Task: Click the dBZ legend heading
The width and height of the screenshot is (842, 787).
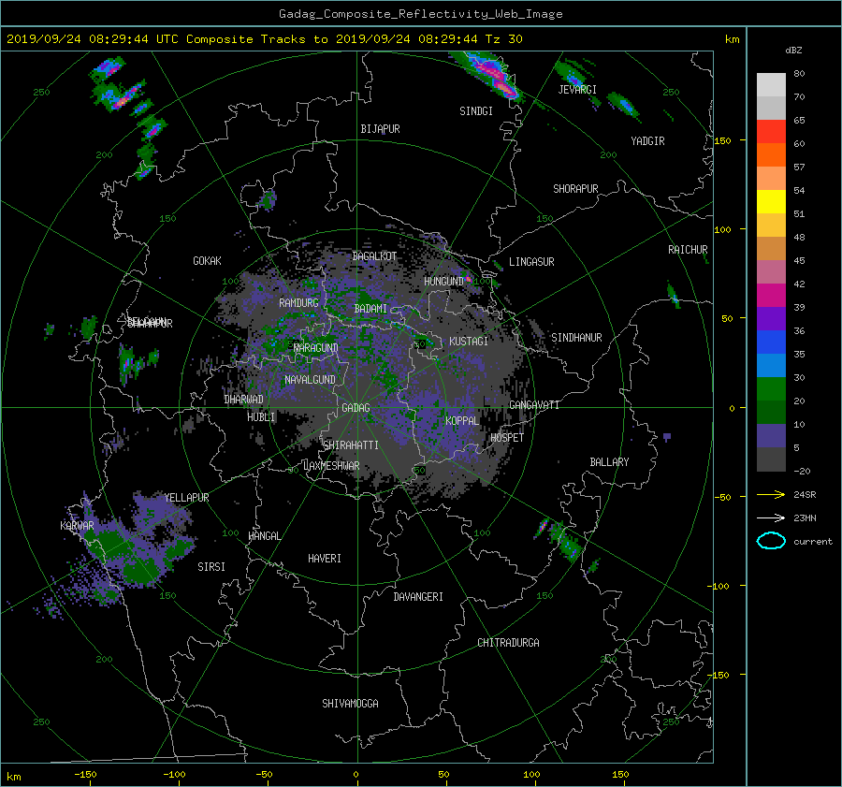Action: point(793,51)
